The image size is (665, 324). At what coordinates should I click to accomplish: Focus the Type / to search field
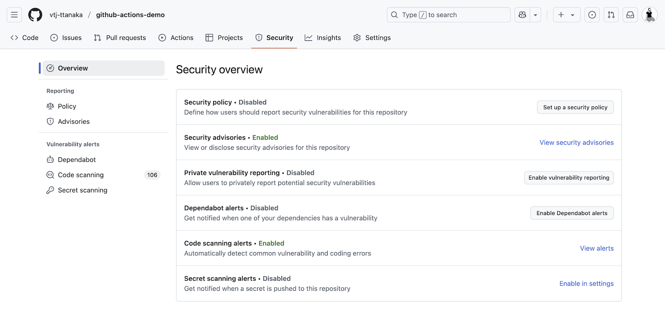point(448,15)
